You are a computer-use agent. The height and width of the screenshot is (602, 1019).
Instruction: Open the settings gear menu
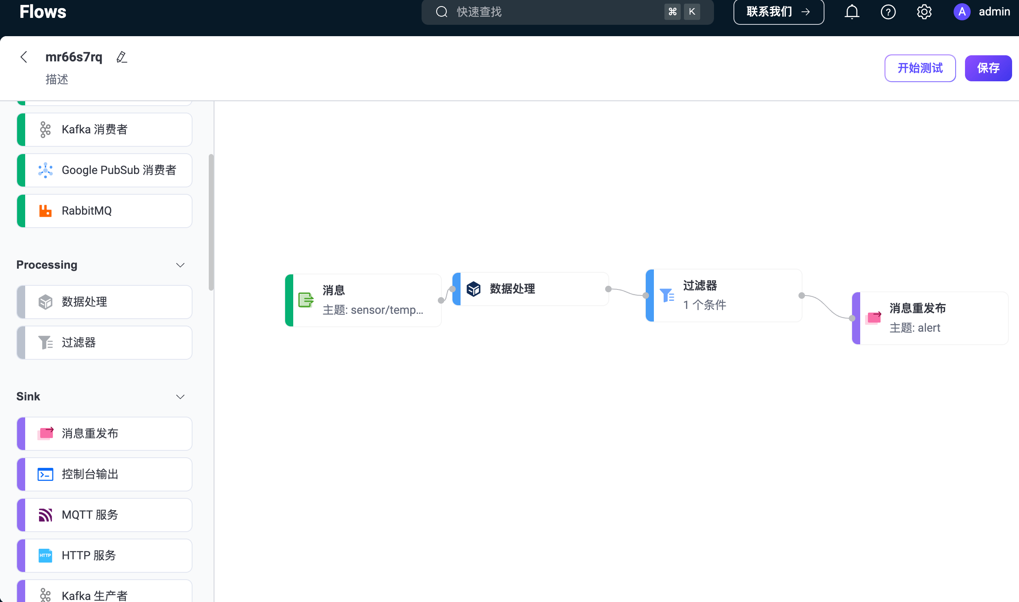(x=924, y=12)
